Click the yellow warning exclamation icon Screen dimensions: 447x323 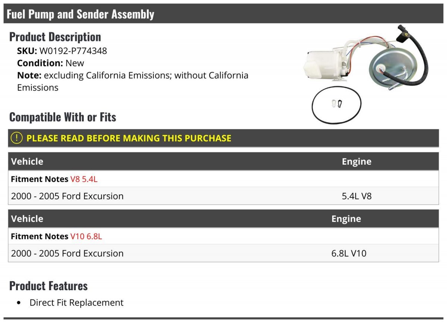(x=17, y=138)
